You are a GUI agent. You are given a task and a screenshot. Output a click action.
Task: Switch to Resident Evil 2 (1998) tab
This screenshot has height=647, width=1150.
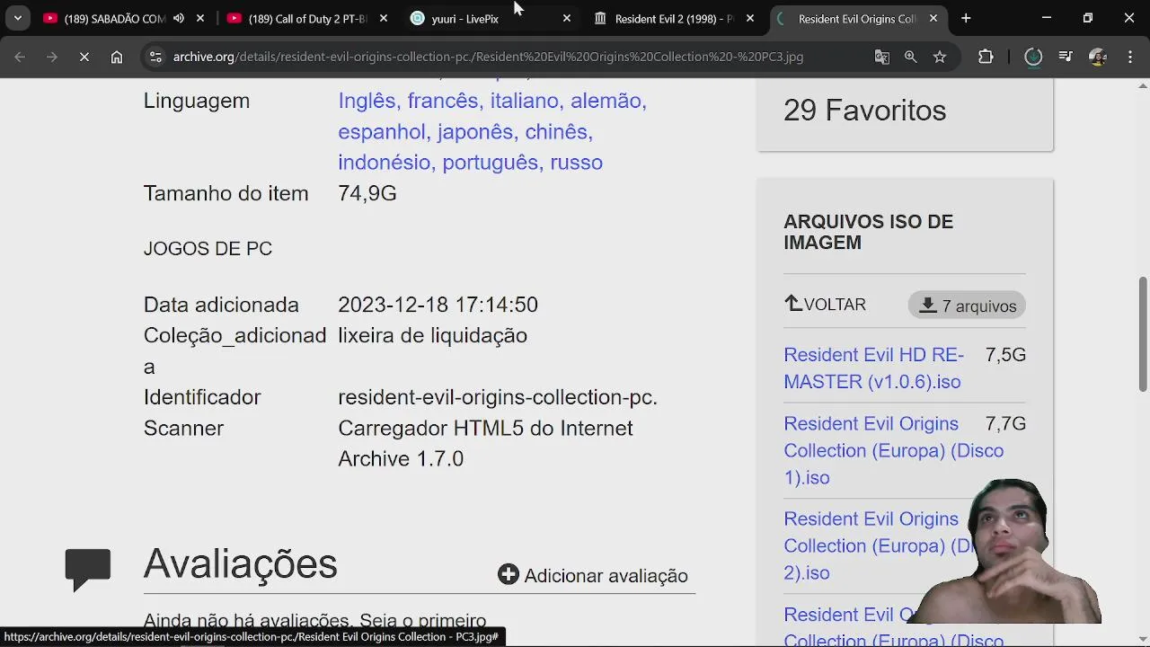tap(674, 18)
